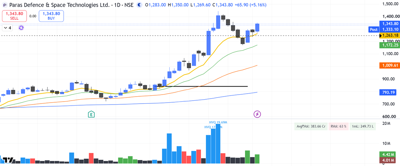Viewport: 400px width, 166px height.
Task: Click the blue BUY 1,343.80 button
Action: click(51, 16)
